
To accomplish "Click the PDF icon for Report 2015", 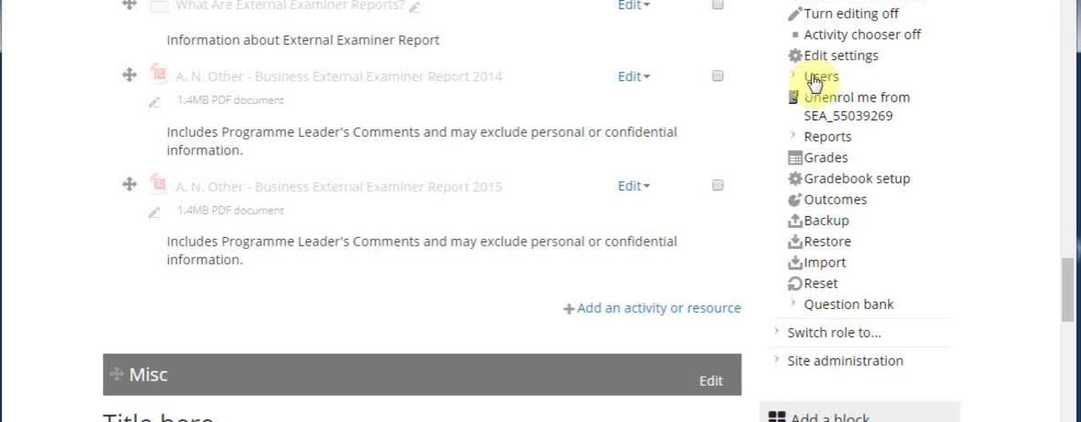I will coord(158,185).
